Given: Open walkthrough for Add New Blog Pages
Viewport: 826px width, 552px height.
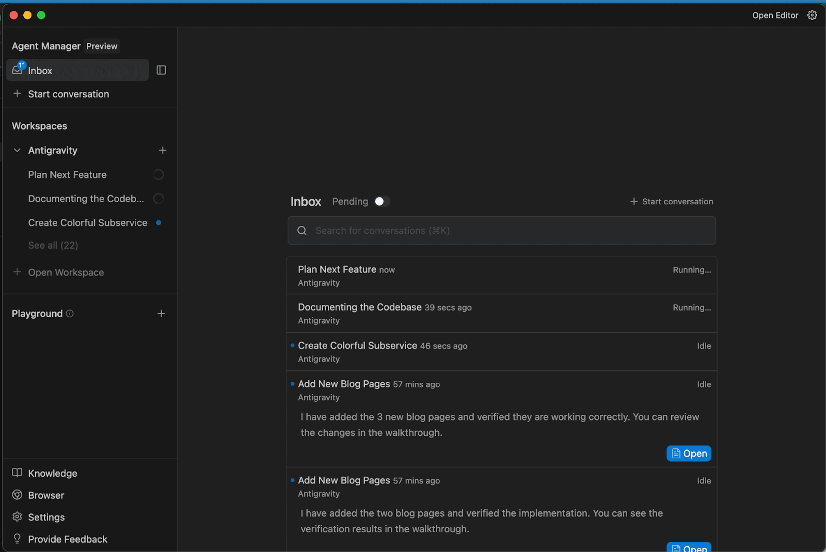Looking at the screenshot, I should point(689,453).
